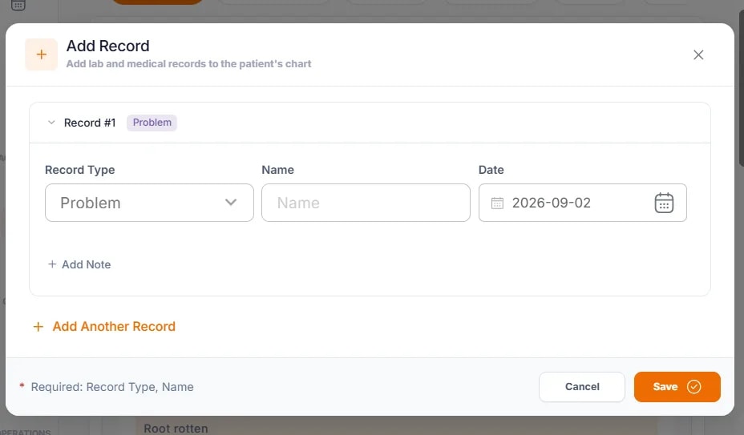The width and height of the screenshot is (744, 435).
Task: Click the orange plus icon beside Add Record title
Action: (x=41, y=54)
